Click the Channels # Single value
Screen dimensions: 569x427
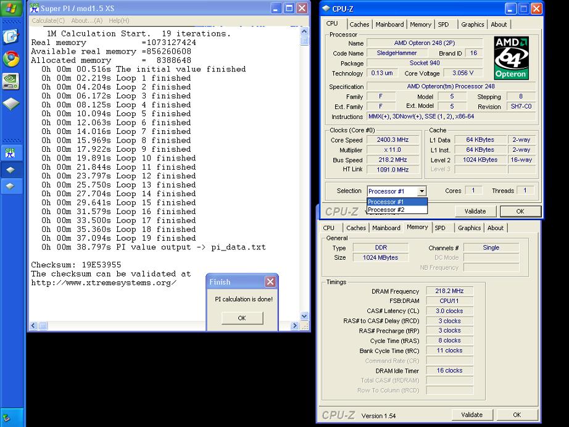click(491, 247)
